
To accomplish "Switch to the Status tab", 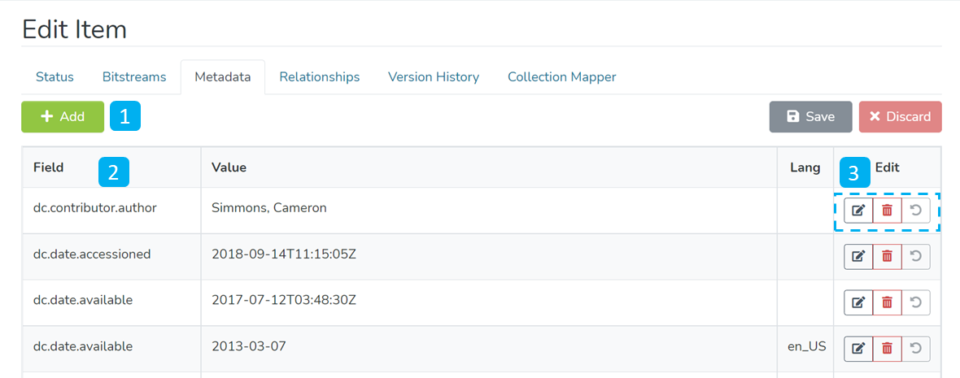I will pos(55,77).
